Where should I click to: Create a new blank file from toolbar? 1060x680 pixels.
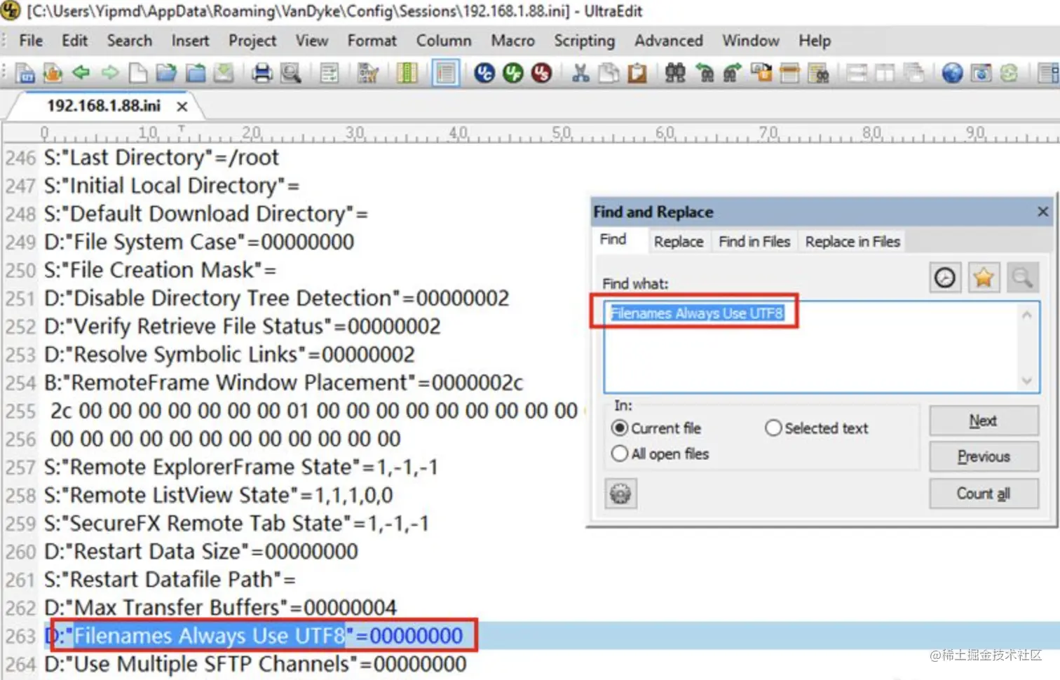138,72
